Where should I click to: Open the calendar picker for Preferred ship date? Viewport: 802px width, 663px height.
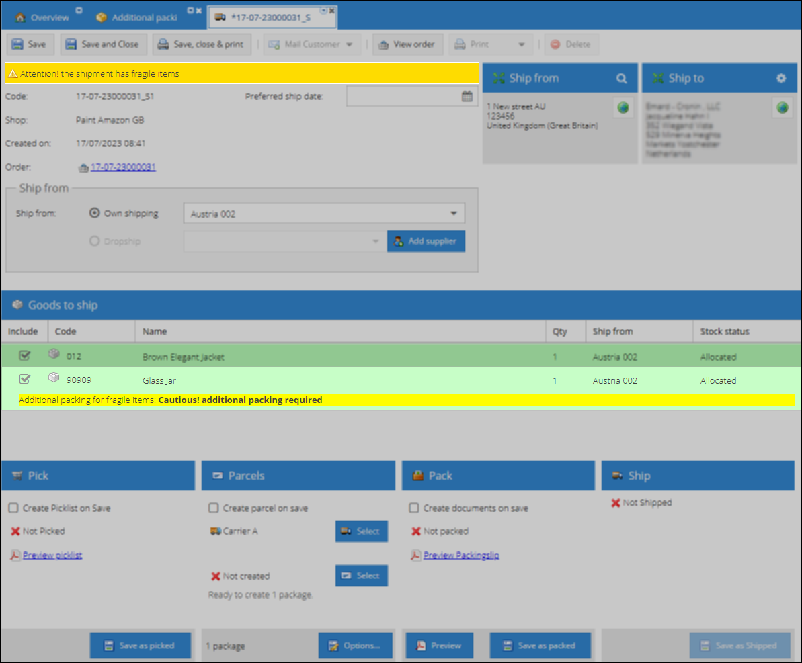click(x=467, y=96)
